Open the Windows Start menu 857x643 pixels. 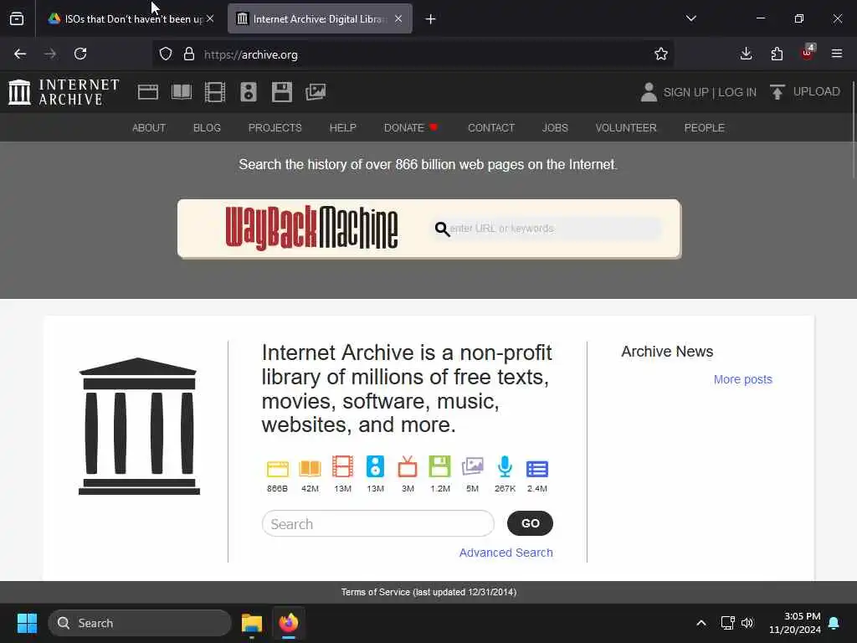click(x=27, y=623)
